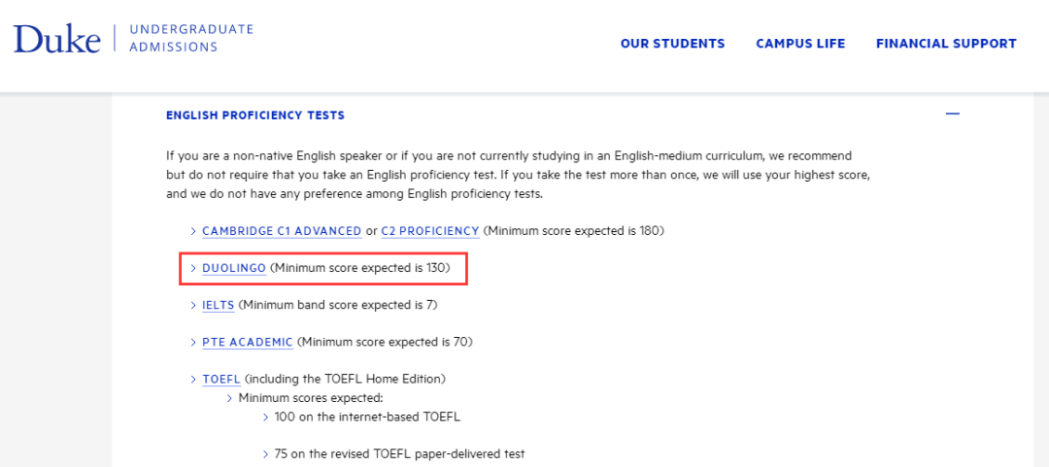Click chevron beside 100 on internet-based TOEFL
This screenshot has height=467, width=1049.
pos(266,417)
